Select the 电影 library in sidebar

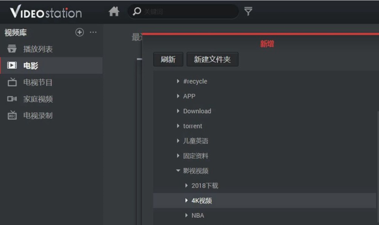(31, 66)
